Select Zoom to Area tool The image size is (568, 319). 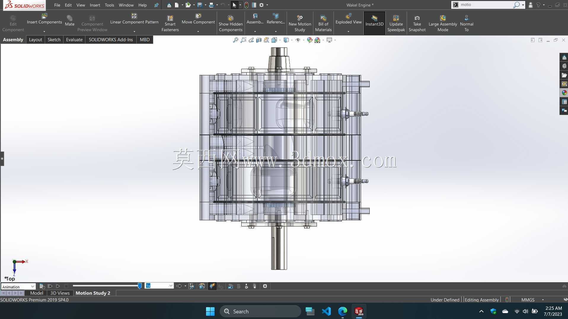(243, 40)
